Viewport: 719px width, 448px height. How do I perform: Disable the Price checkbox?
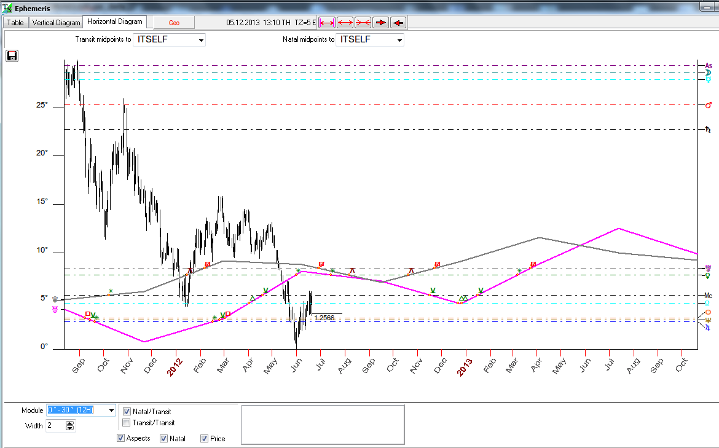pyautogui.click(x=204, y=439)
